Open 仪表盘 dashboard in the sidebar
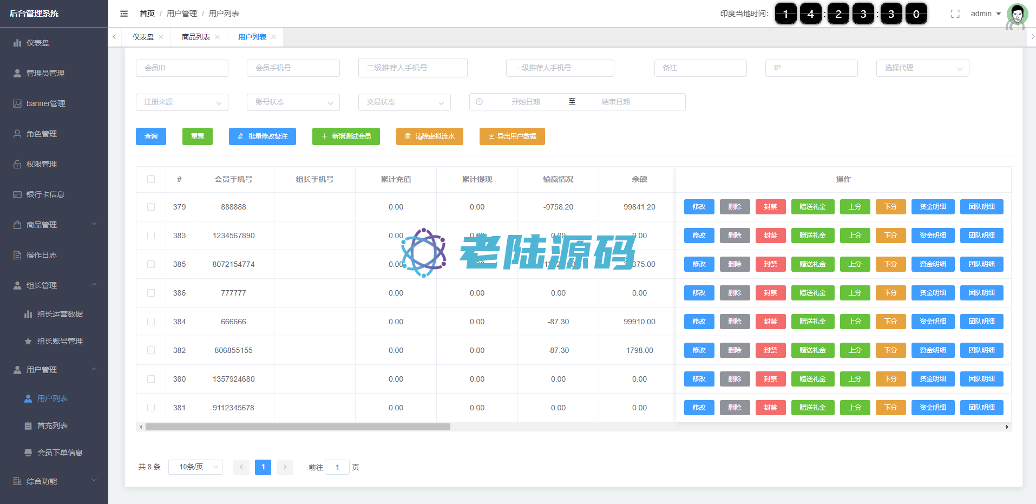1036x504 pixels. [38, 43]
